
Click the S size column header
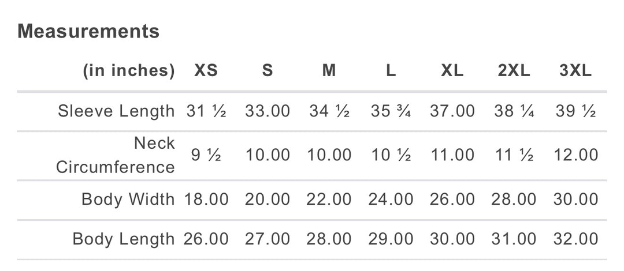pos(268,71)
